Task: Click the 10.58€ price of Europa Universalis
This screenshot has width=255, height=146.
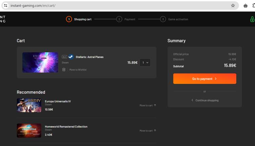Action: 49,109
